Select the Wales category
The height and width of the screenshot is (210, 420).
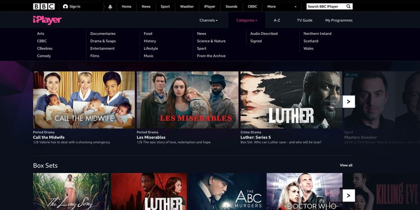[x=308, y=49]
